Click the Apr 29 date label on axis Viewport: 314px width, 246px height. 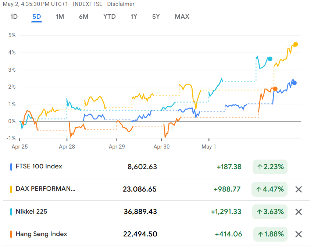[117, 147]
